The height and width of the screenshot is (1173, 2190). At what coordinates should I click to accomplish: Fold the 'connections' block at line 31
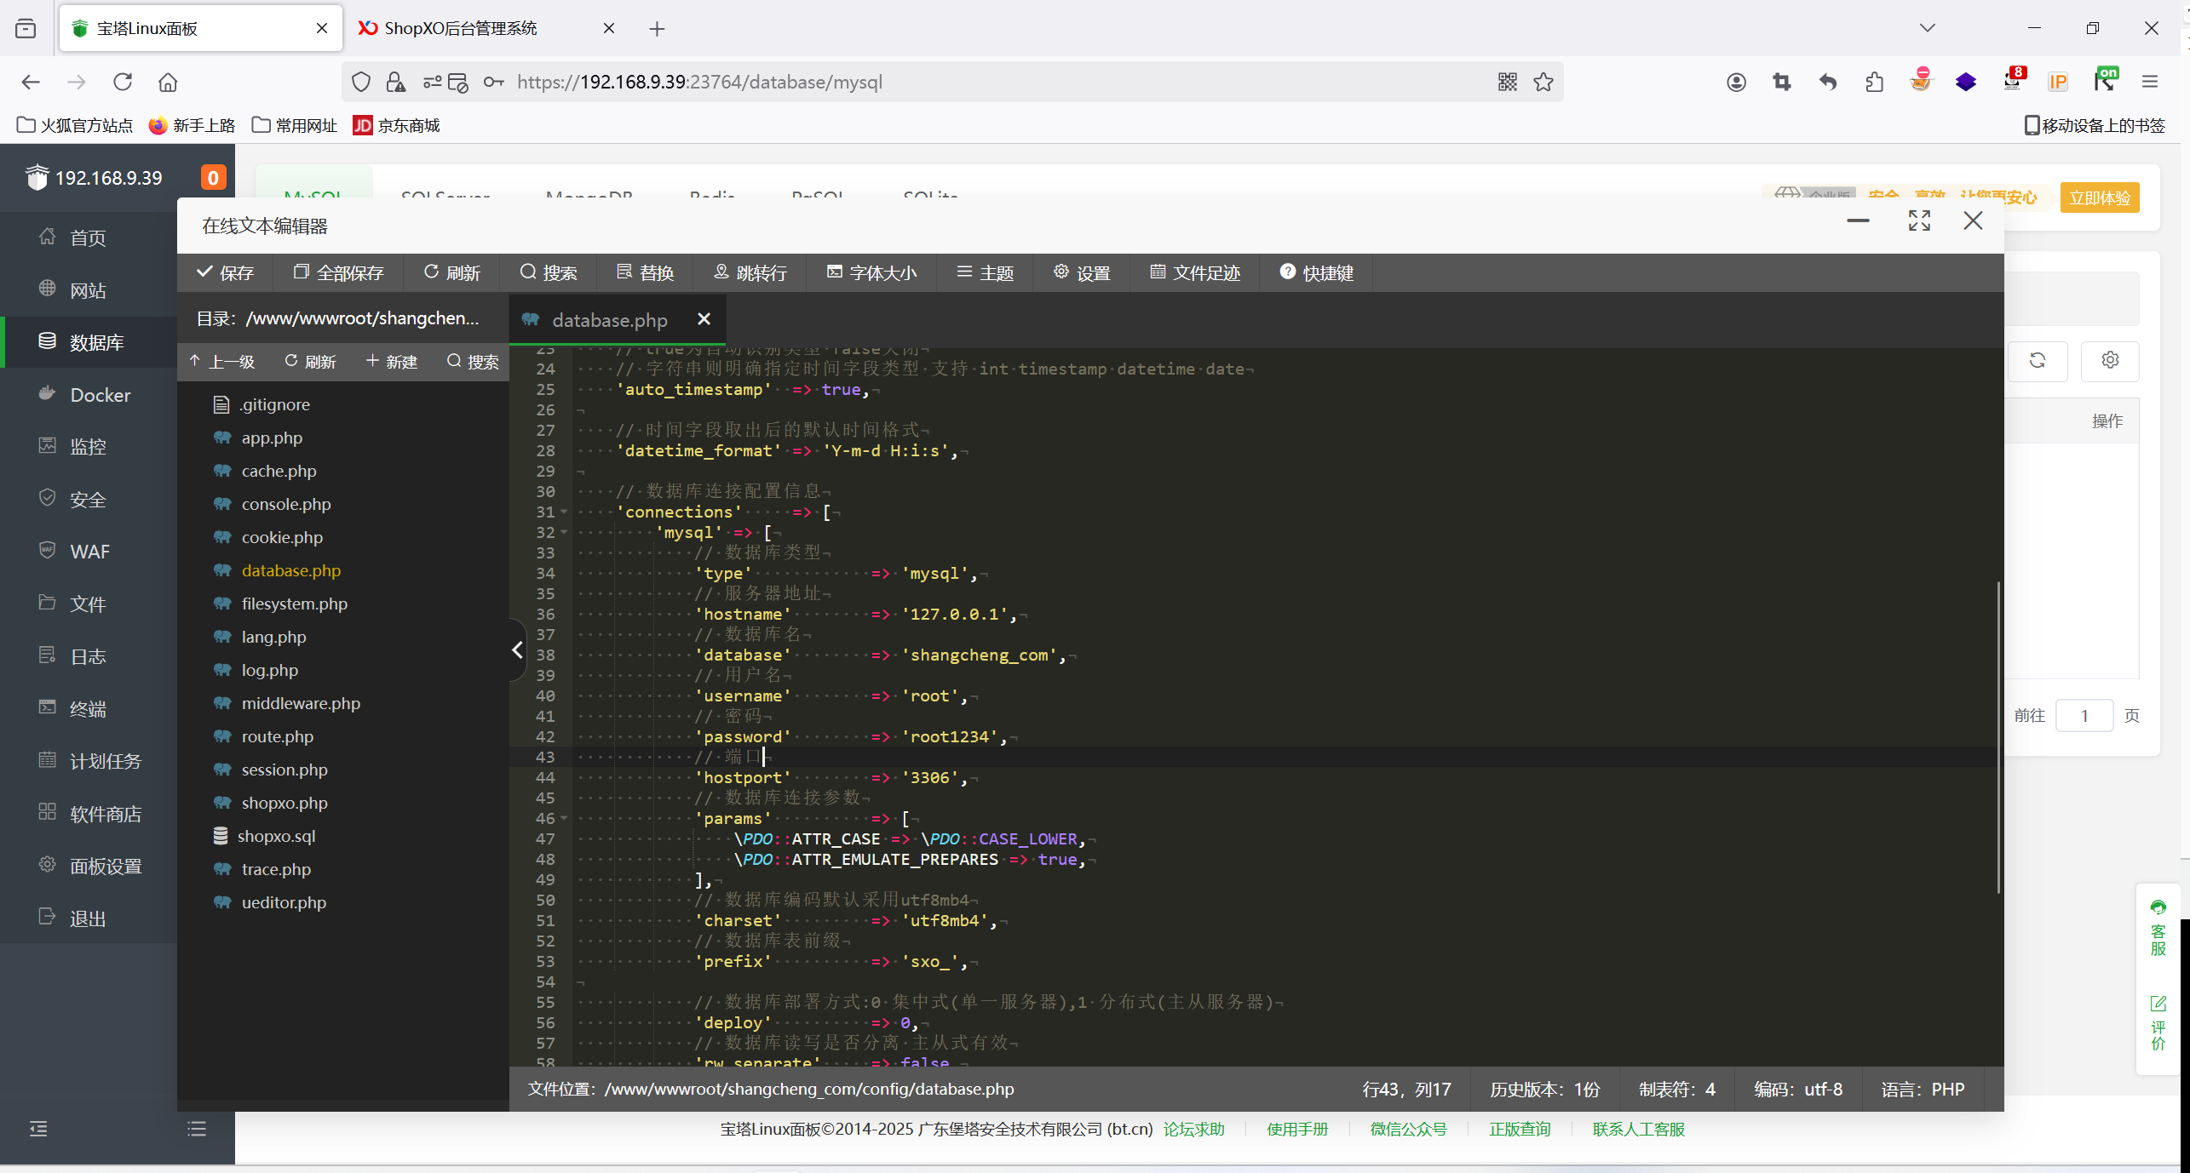564,512
